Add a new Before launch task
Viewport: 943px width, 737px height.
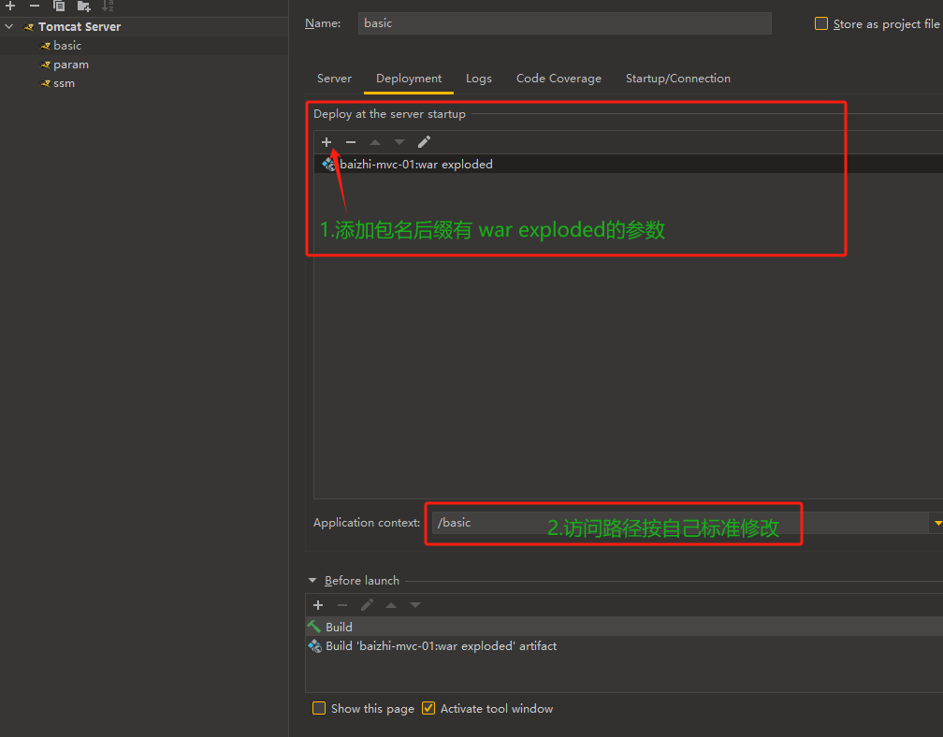point(318,605)
